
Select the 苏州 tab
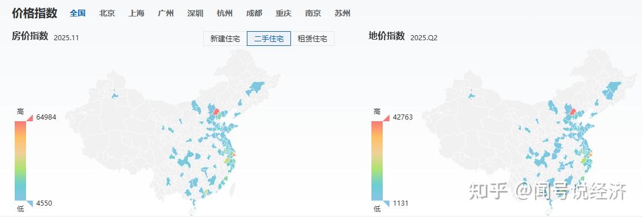(343, 13)
